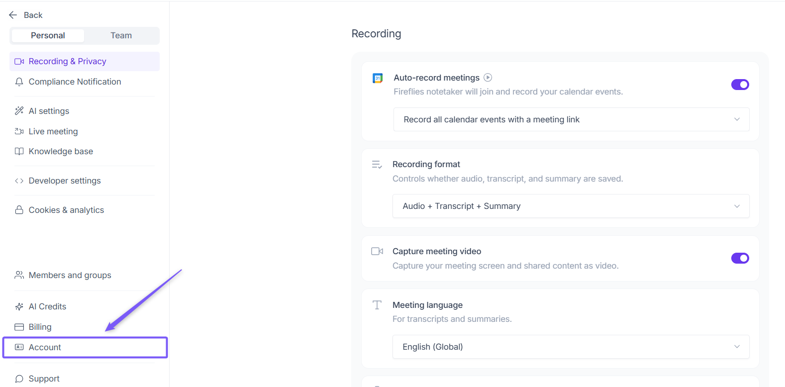View AI Credits
Viewport: 785px width, 387px height.
tap(85, 306)
